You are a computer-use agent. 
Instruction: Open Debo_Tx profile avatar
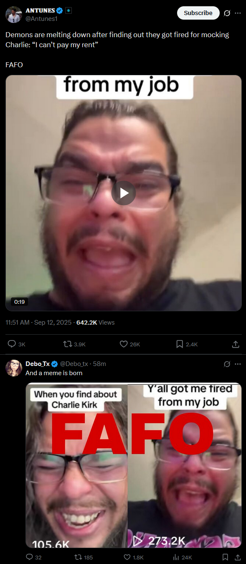13,368
